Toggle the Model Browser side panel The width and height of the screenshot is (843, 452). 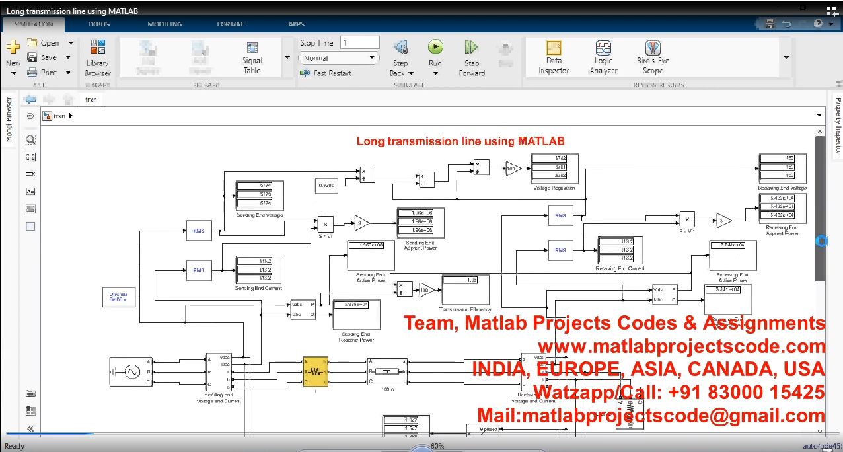[9, 120]
